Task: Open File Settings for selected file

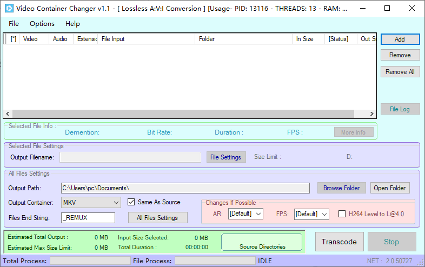Action: (226, 157)
